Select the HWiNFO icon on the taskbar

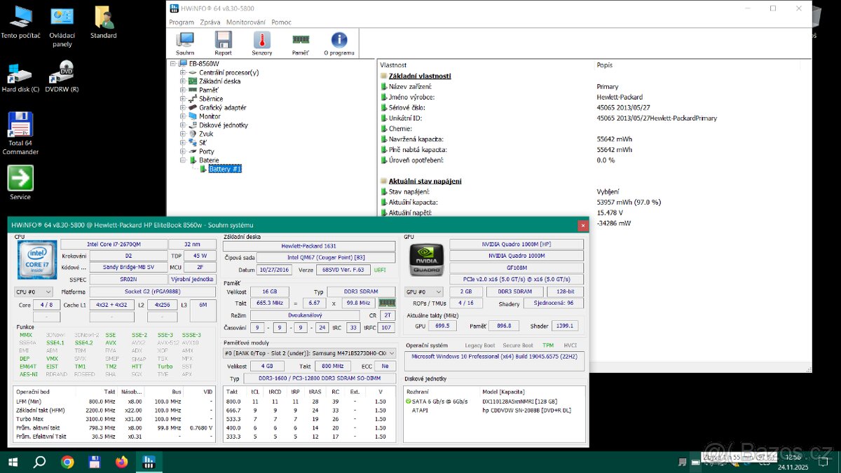click(x=149, y=462)
